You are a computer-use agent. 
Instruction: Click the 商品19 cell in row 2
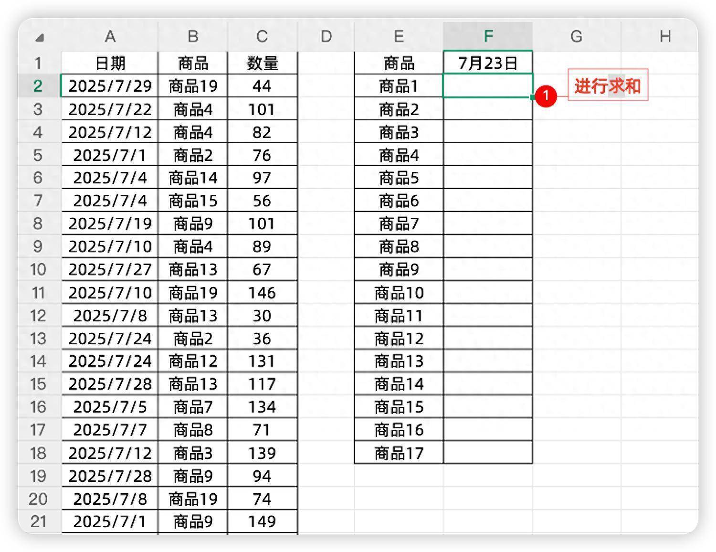click(193, 86)
